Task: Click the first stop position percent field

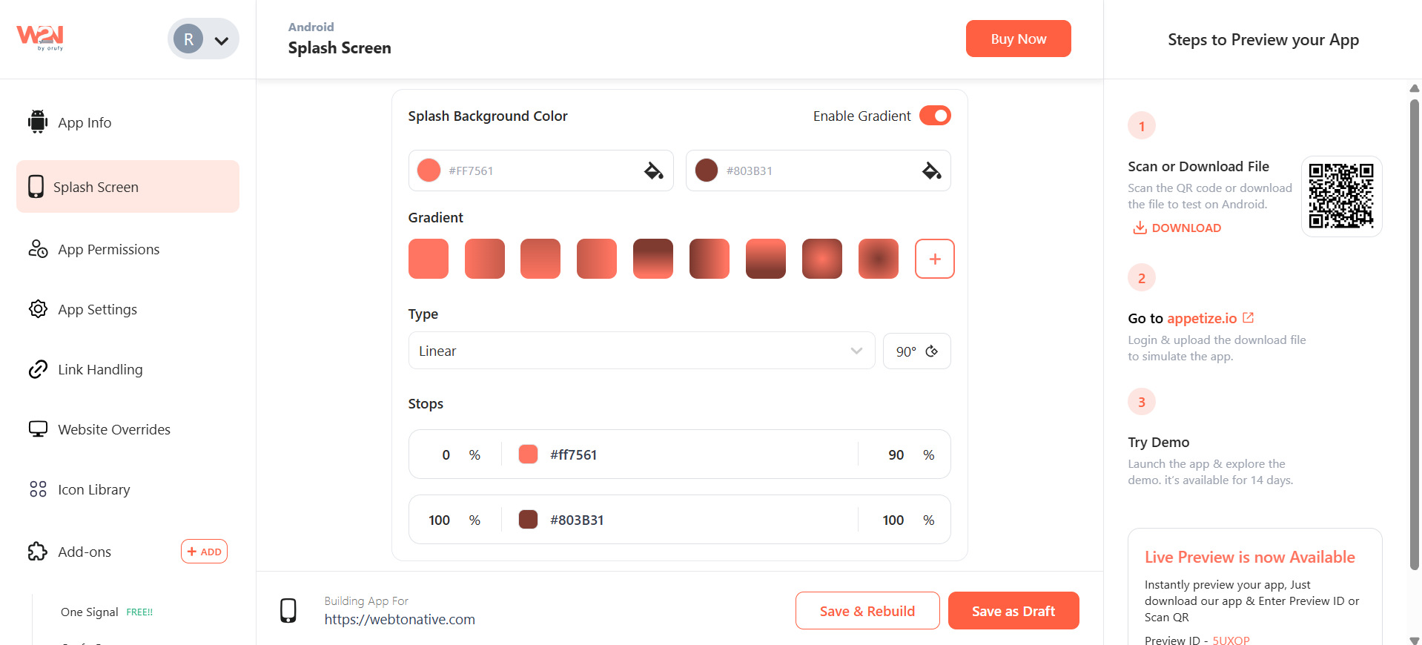Action: tap(446, 455)
